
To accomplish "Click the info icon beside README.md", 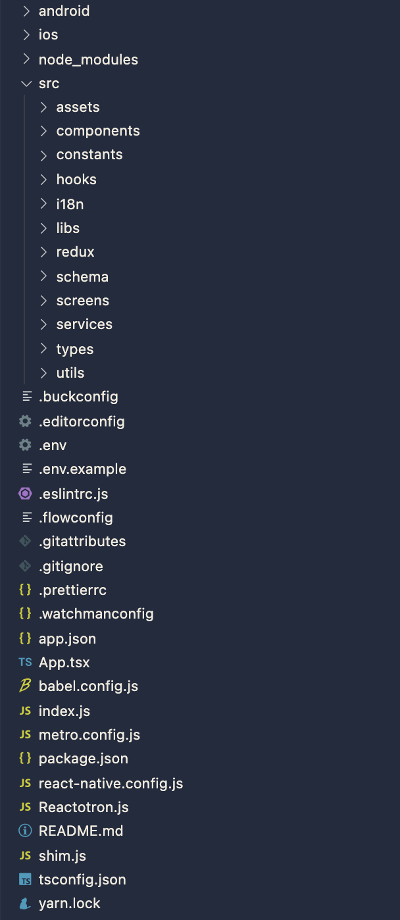I will (x=25, y=831).
